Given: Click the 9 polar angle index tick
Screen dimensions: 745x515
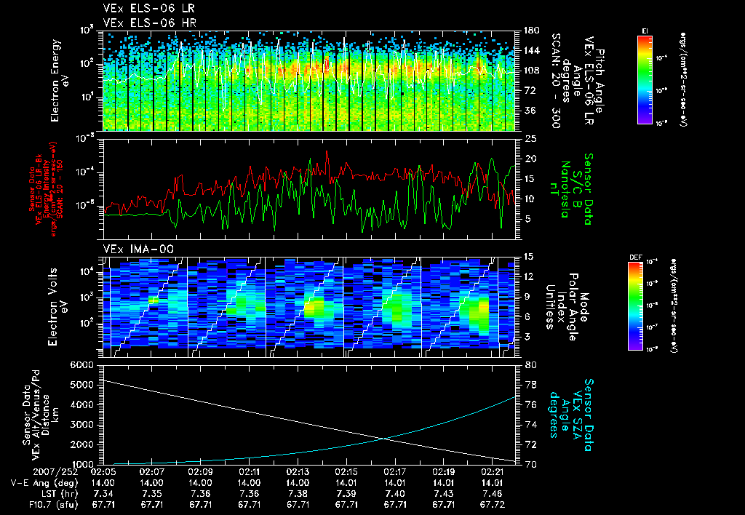Looking at the screenshot, I should click(x=527, y=297).
